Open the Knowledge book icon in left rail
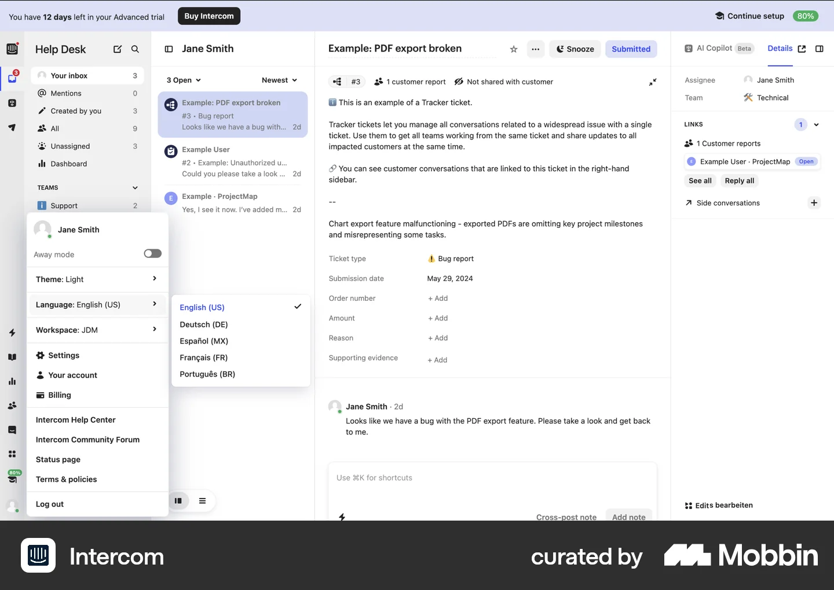 coord(12,357)
